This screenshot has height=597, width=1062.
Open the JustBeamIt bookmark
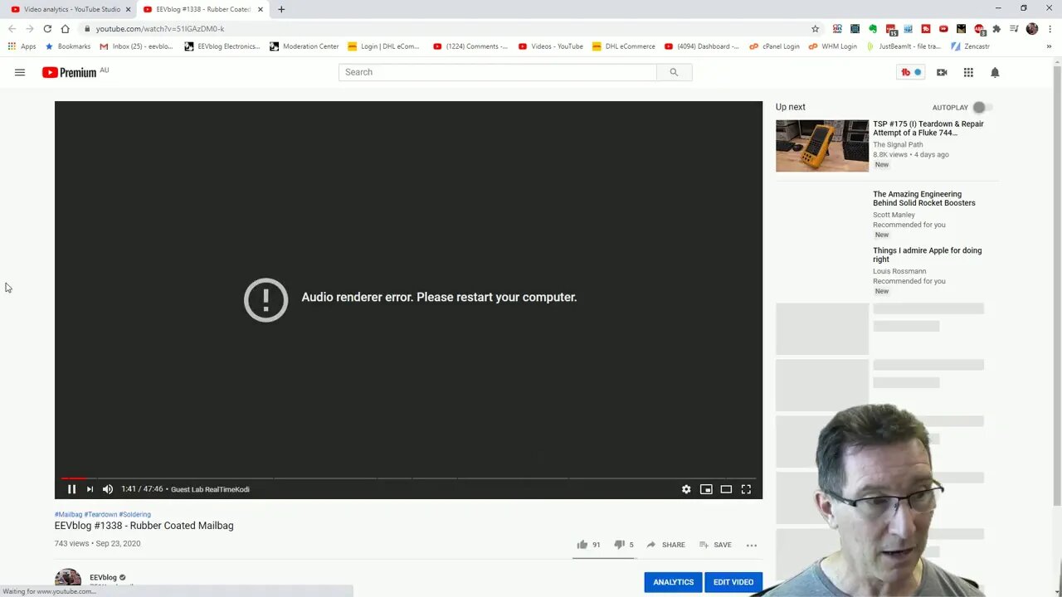(904, 46)
